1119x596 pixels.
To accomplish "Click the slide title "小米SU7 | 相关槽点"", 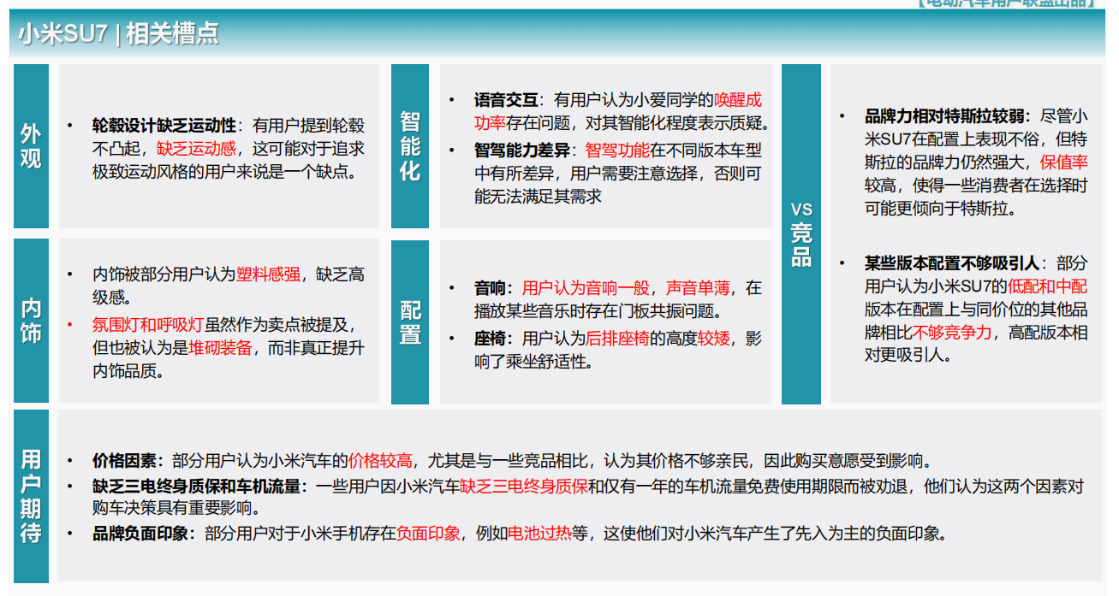I will tap(118, 35).
